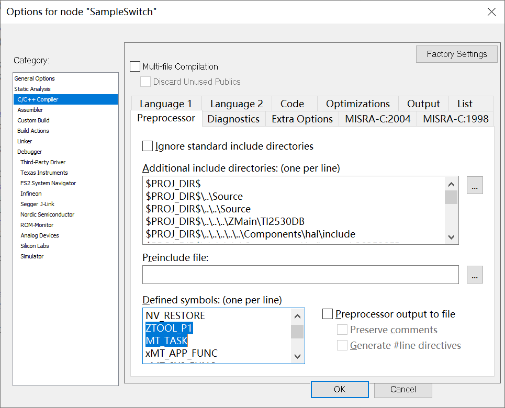
Task: Switch to Diagnostics tab
Action: (x=233, y=119)
